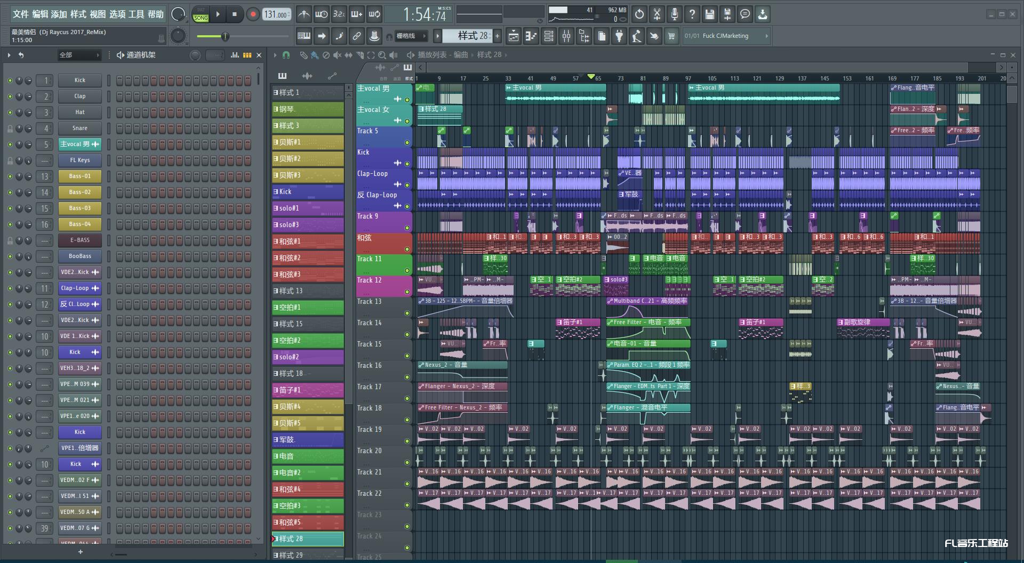Click the plus button next to 样式 28
The height and width of the screenshot is (563, 1024).
click(x=497, y=36)
